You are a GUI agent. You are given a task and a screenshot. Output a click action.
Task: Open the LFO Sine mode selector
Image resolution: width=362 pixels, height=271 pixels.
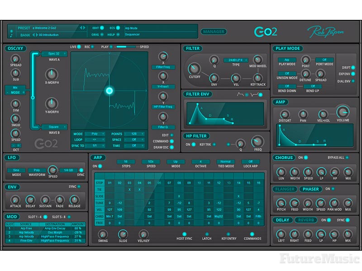pos(16,170)
